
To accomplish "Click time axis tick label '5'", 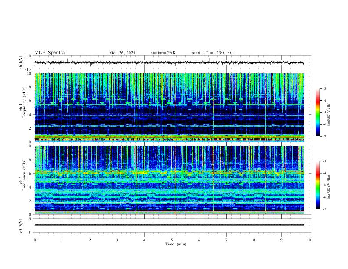I will click(172, 240).
